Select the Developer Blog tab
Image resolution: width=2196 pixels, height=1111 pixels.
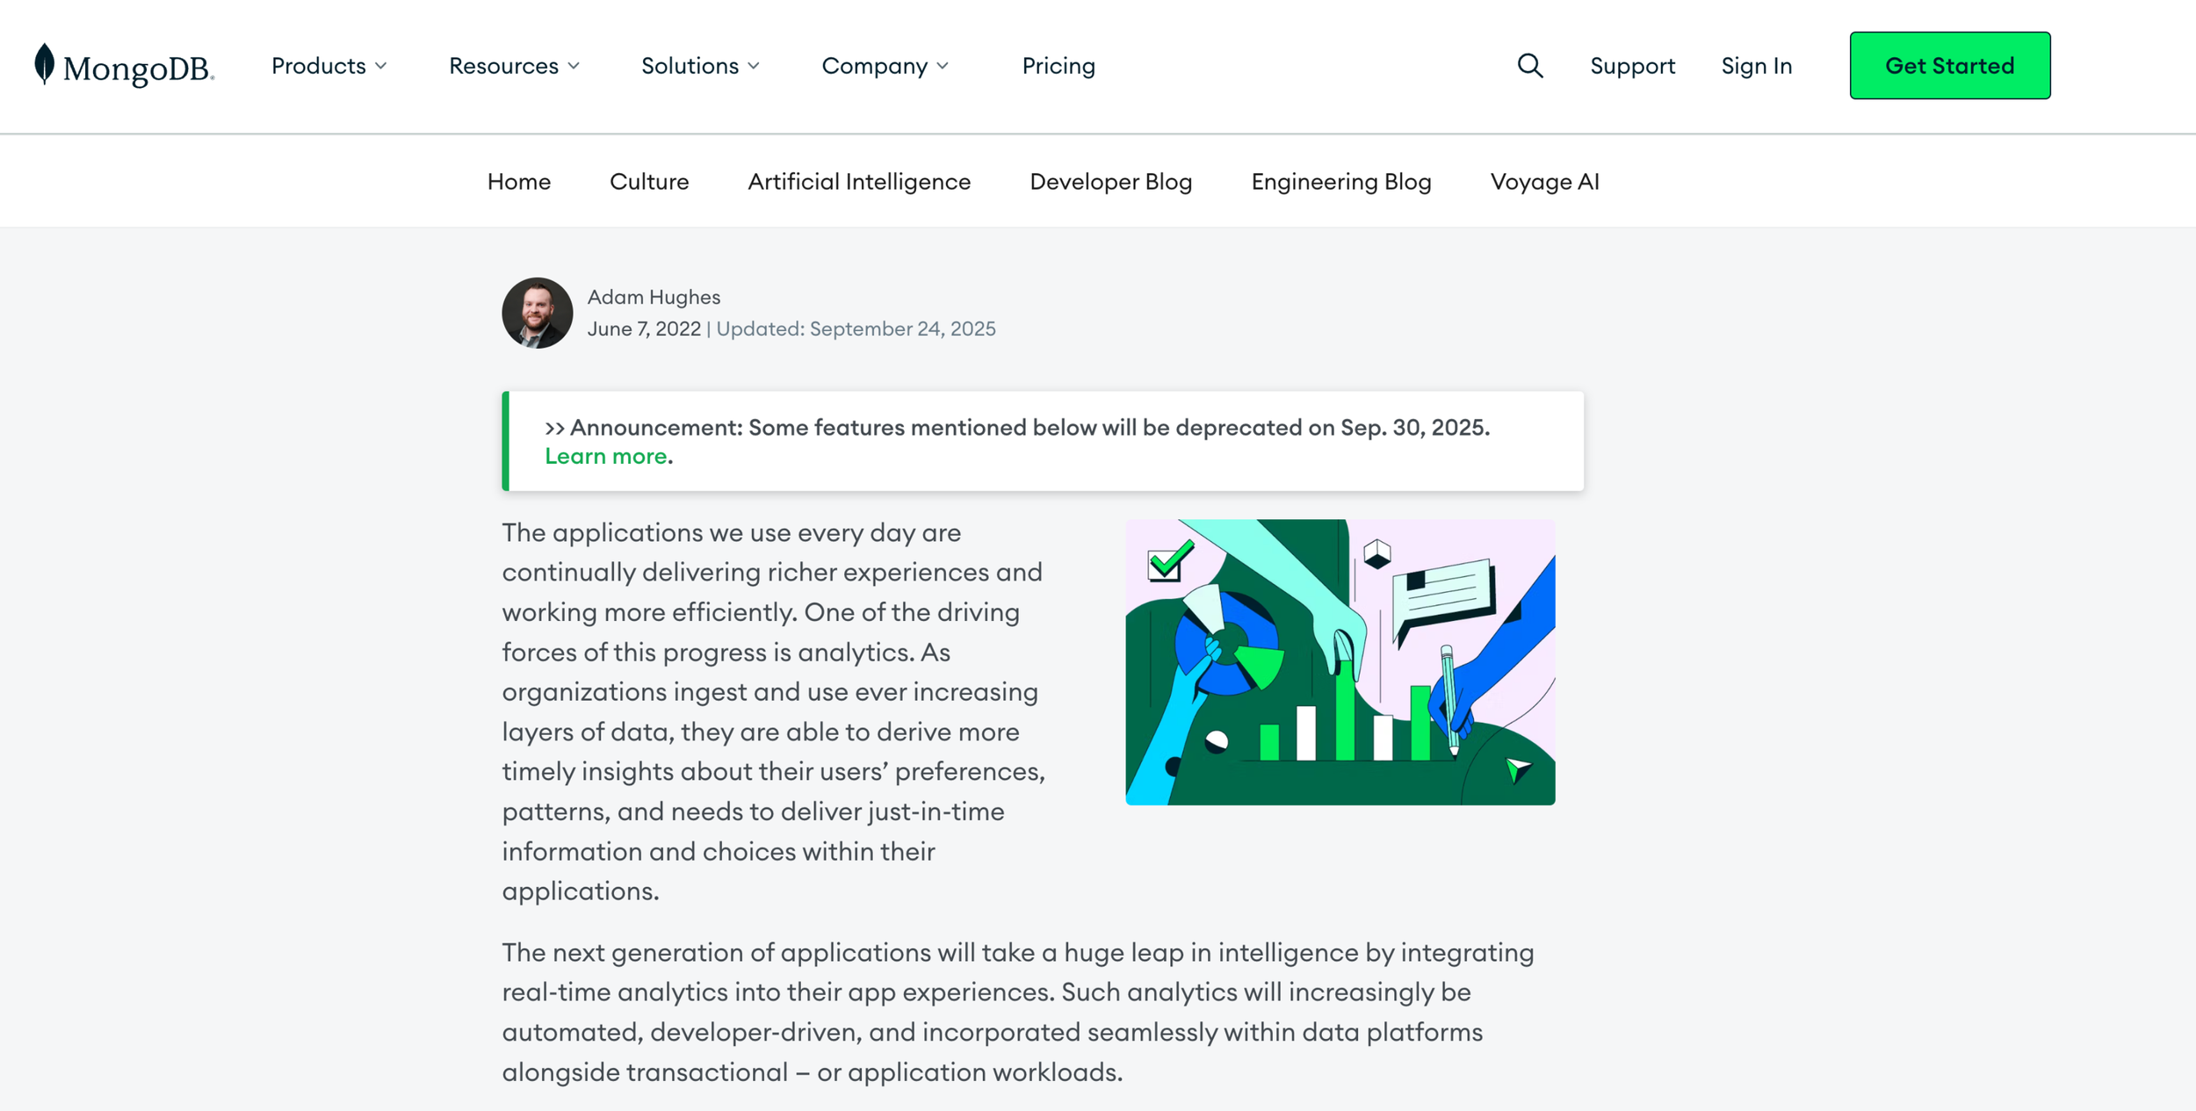click(1111, 182)
